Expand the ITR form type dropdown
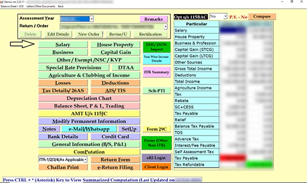 pyautogui.click(x=85, y=160)
